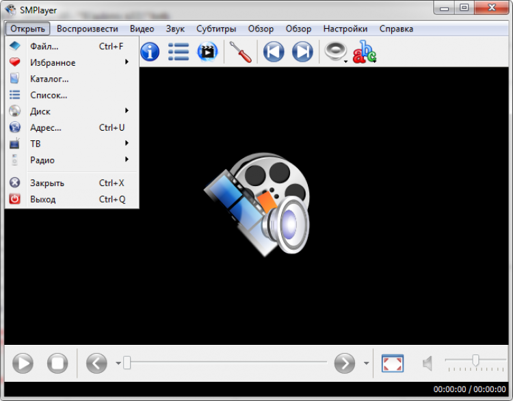Open the Настройки menu

click(x=345, y=29)
